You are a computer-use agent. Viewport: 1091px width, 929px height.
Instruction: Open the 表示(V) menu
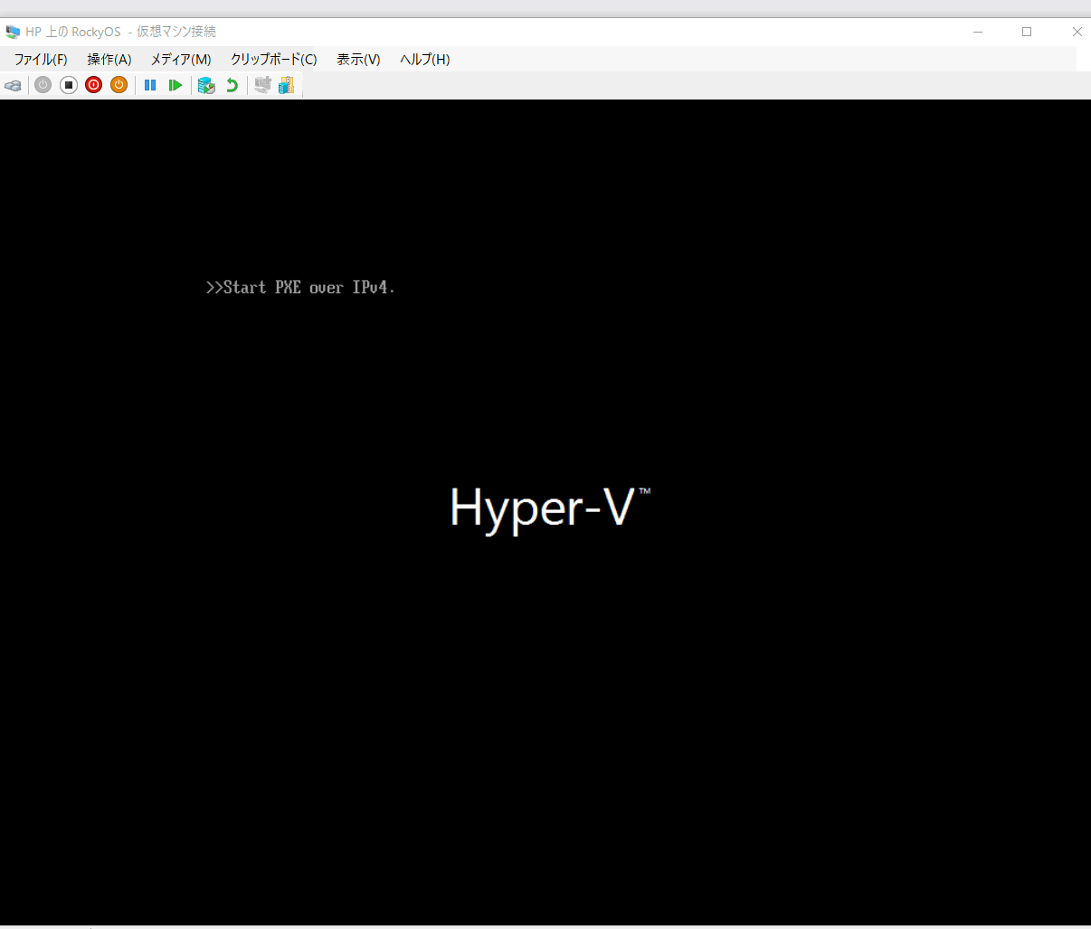(x=358, y=59)
